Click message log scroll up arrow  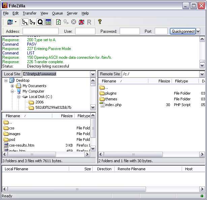(202, 39)
